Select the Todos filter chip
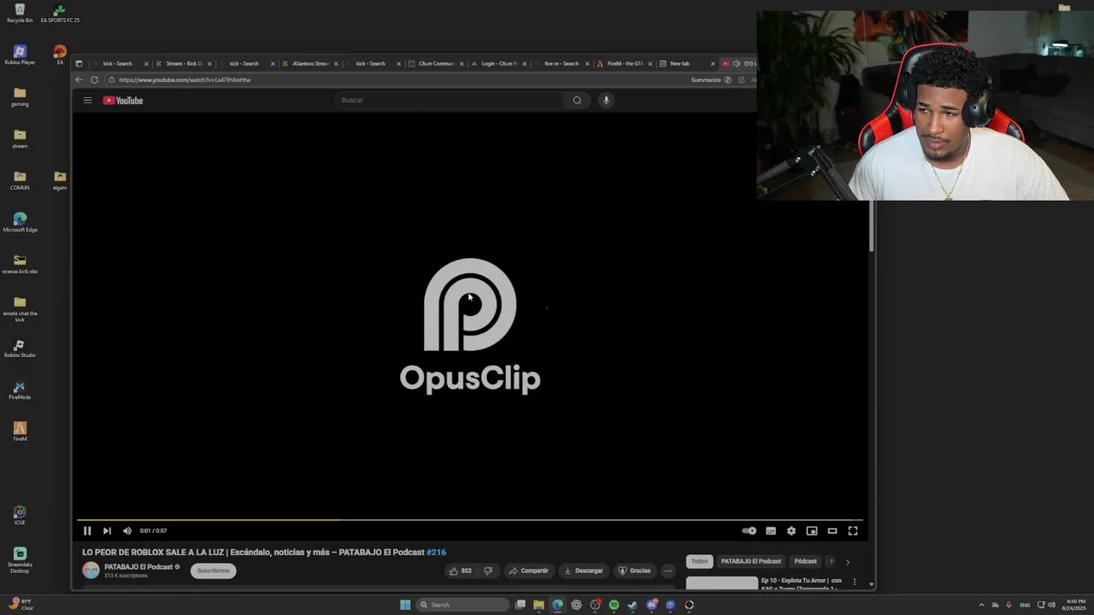The image size is (1094, 615). tap(699, 561)
